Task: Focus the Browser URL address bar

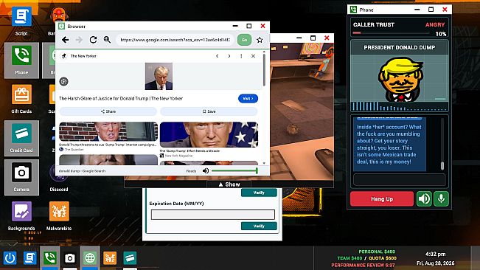Action: 175,40
